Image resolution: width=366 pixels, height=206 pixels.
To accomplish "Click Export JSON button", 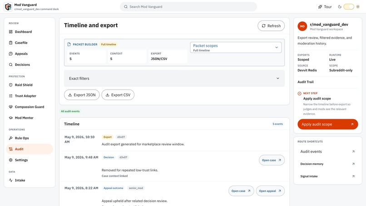I will click(82, 95).
